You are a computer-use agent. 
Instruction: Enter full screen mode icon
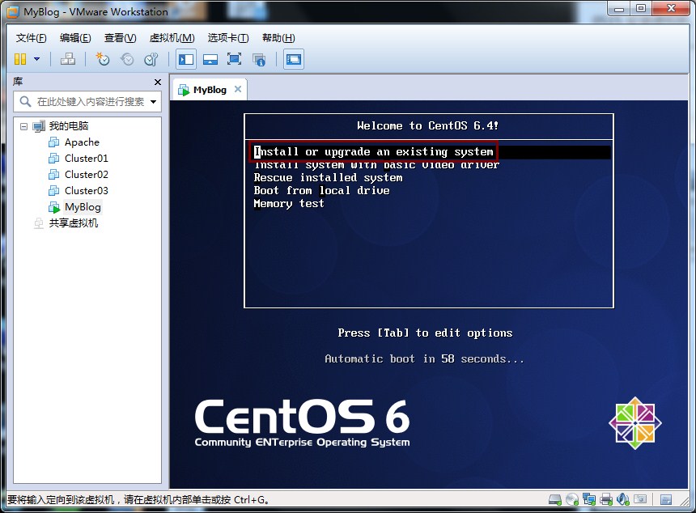pyautogui.click(x=234, y=59)
